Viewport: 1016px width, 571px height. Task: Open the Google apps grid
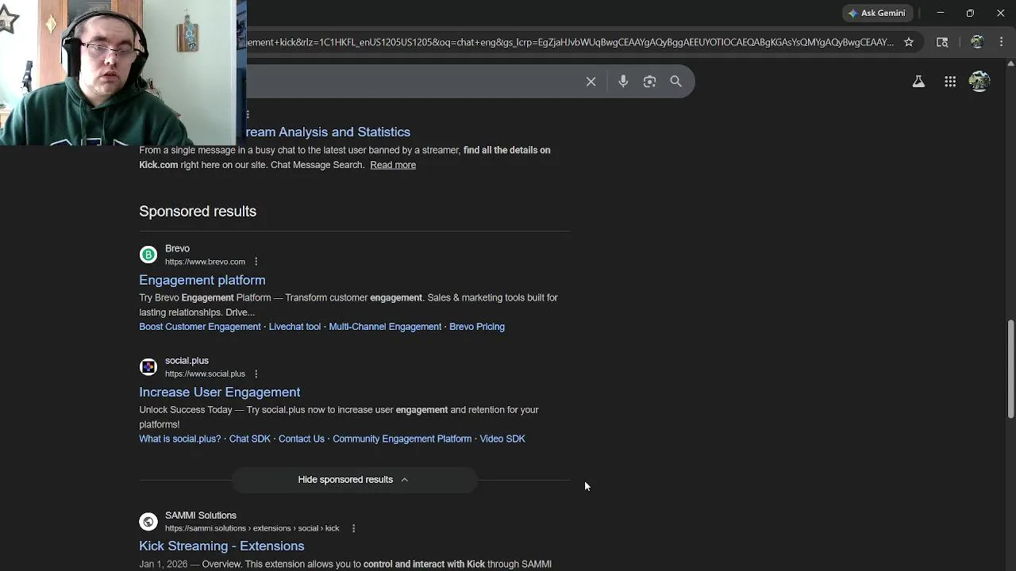(950, 81)
